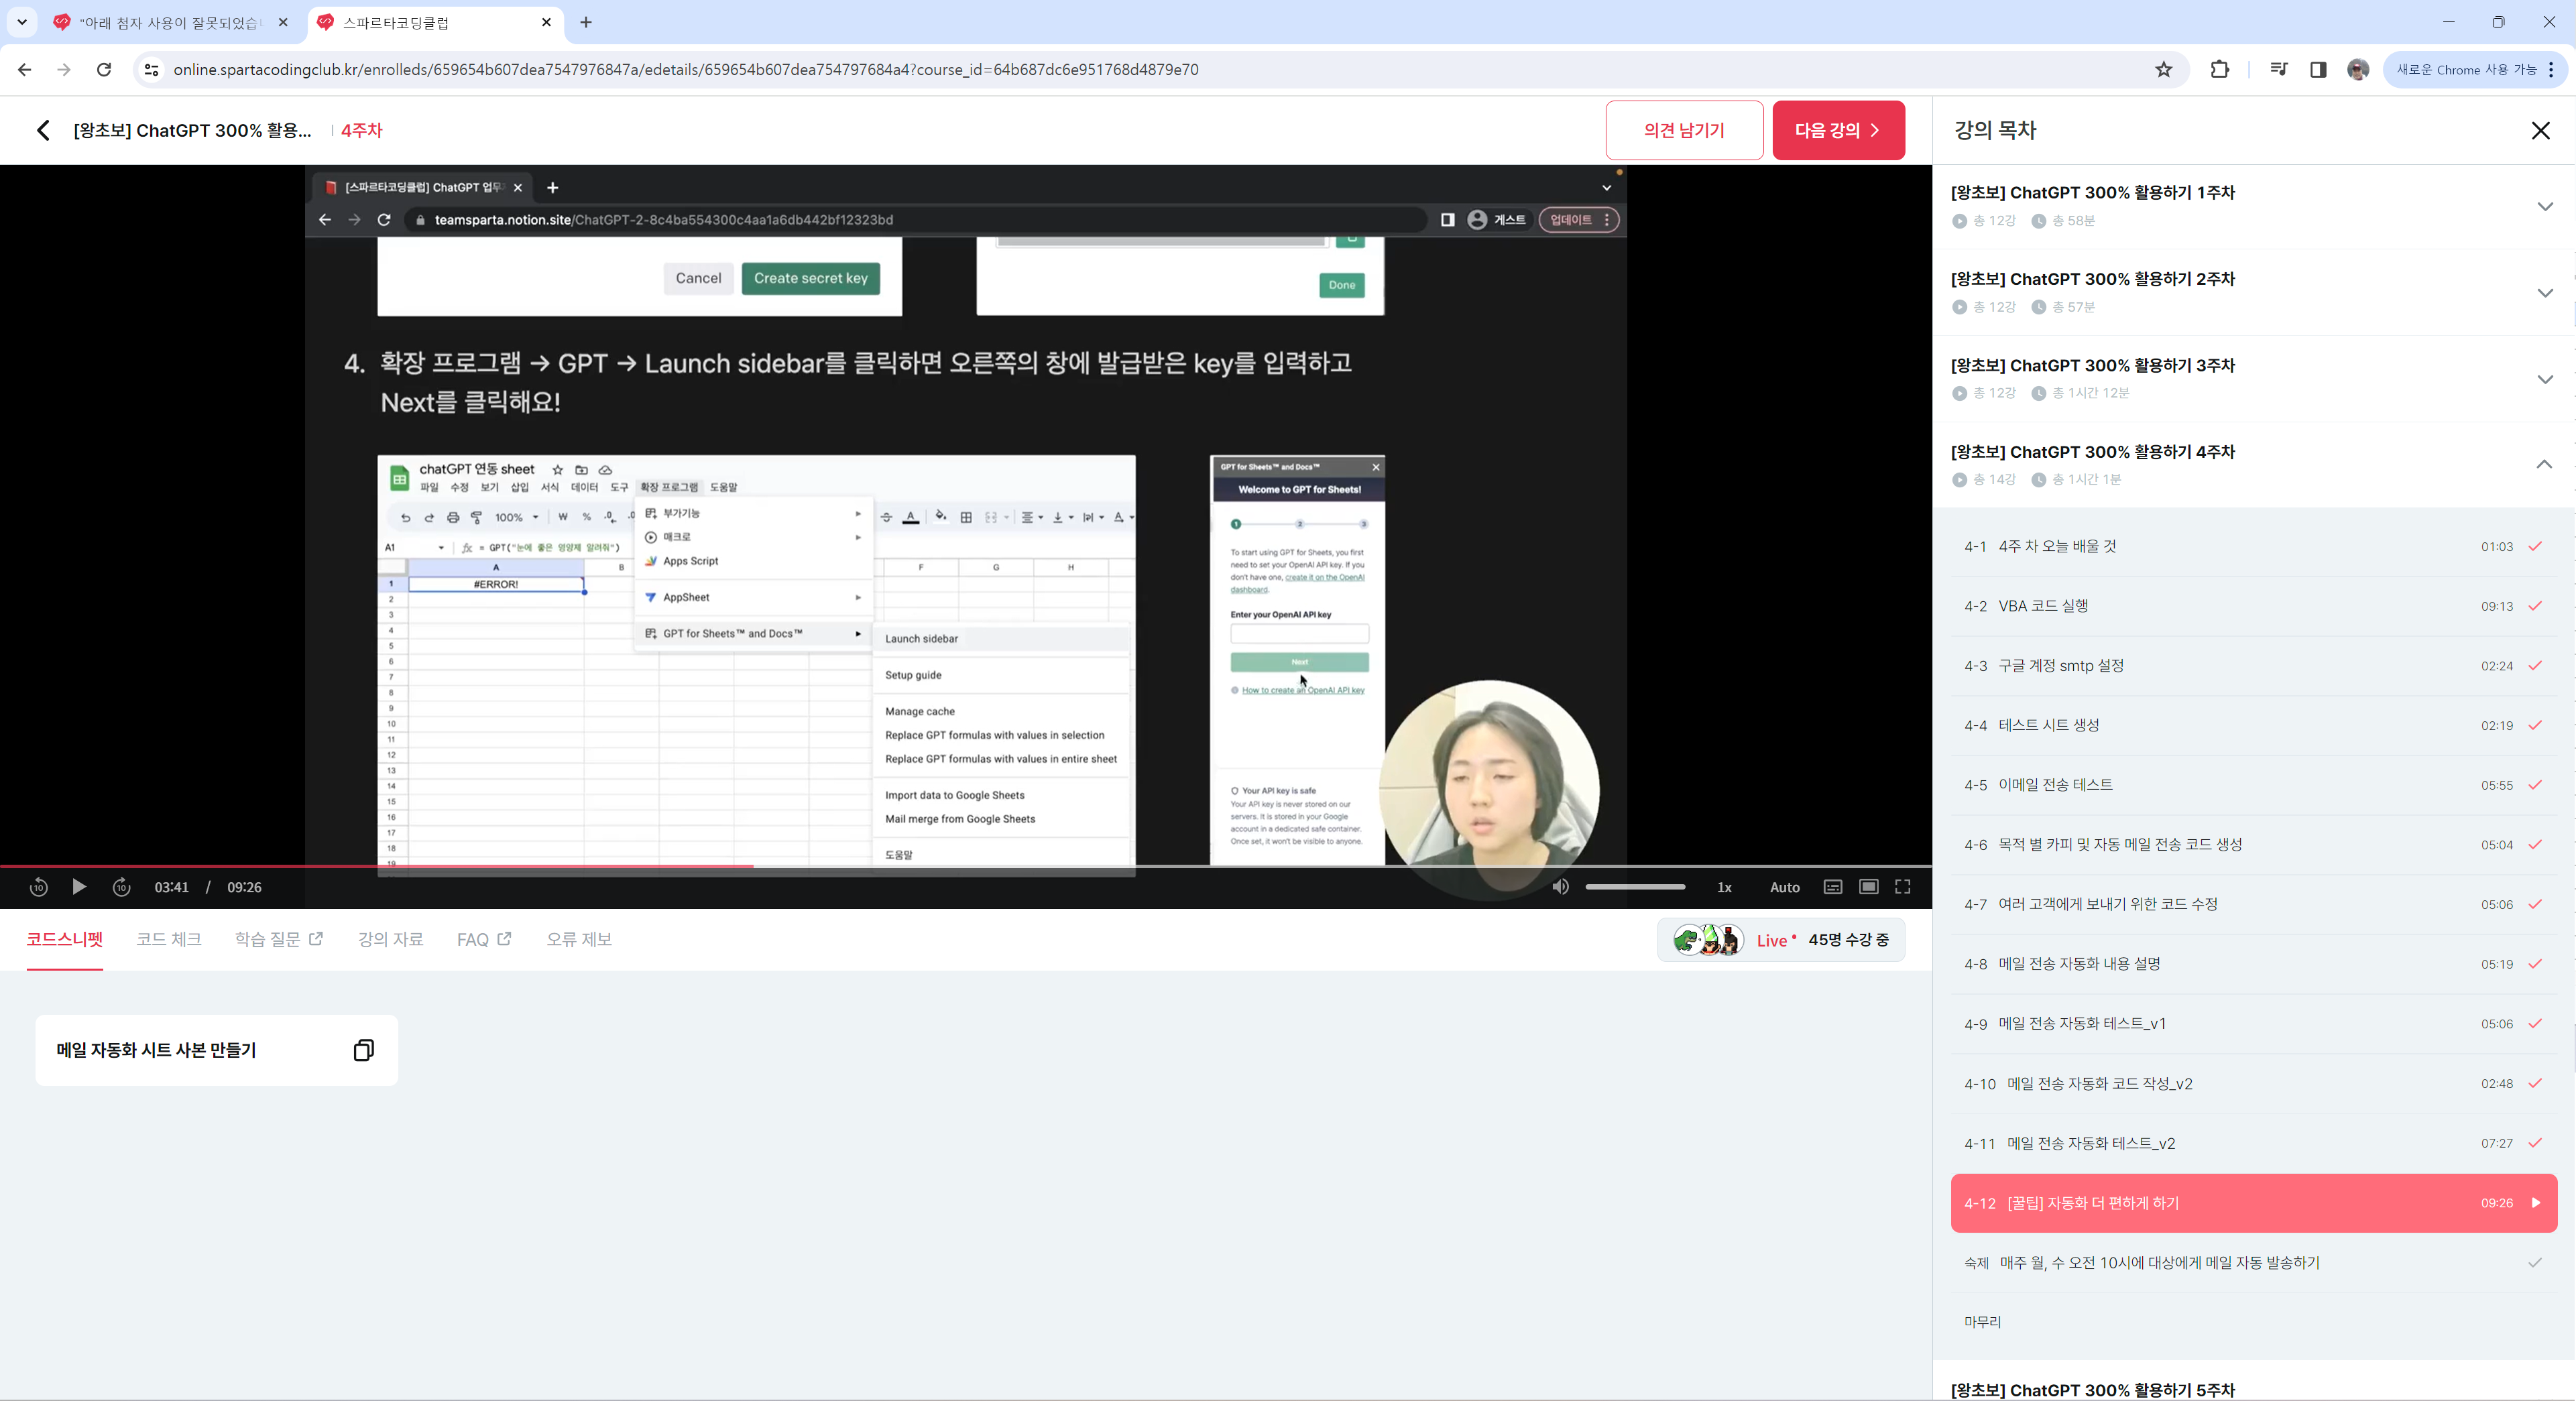This screenshot has width=2576, height=1401.
Task: Open the Chrome extensions puzzle icon
Action: pos(2220,70)
